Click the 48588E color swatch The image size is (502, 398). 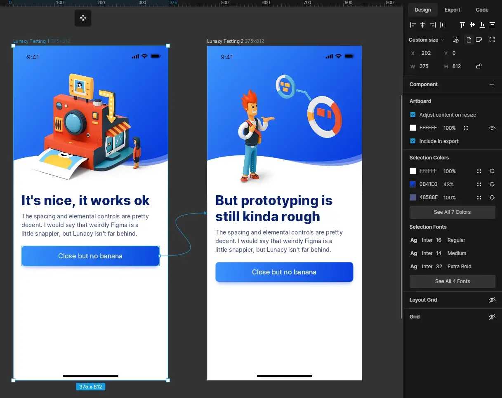[413, 198]
